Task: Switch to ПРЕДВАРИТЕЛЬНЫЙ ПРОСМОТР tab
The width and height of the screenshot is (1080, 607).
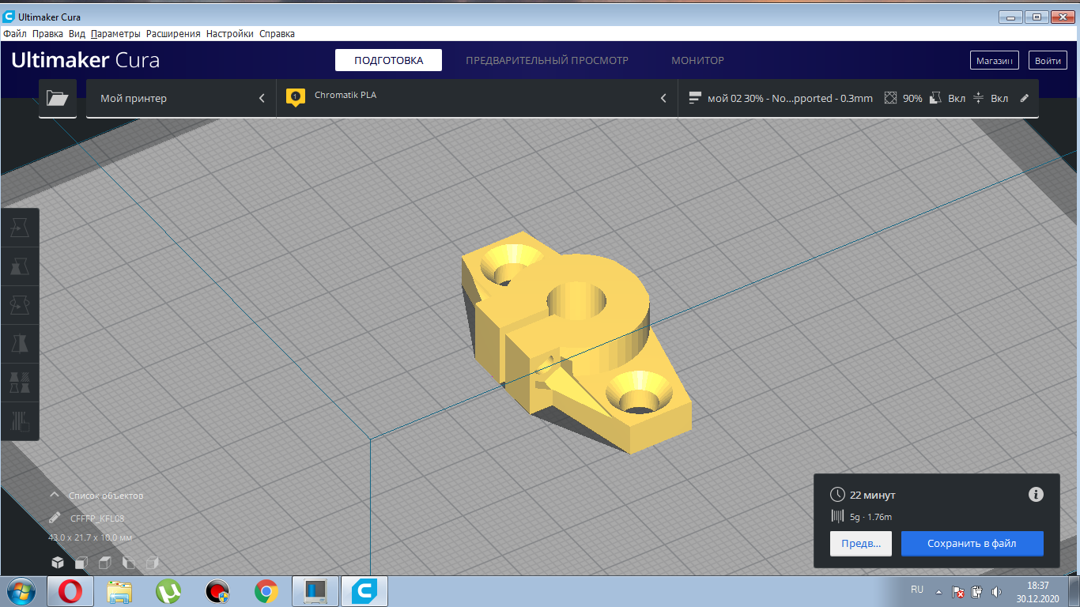Action: [546, 61]
